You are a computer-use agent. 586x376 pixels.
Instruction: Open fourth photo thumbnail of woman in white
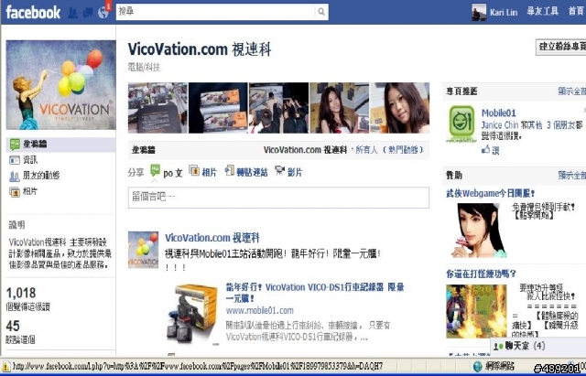coord(339,108)
